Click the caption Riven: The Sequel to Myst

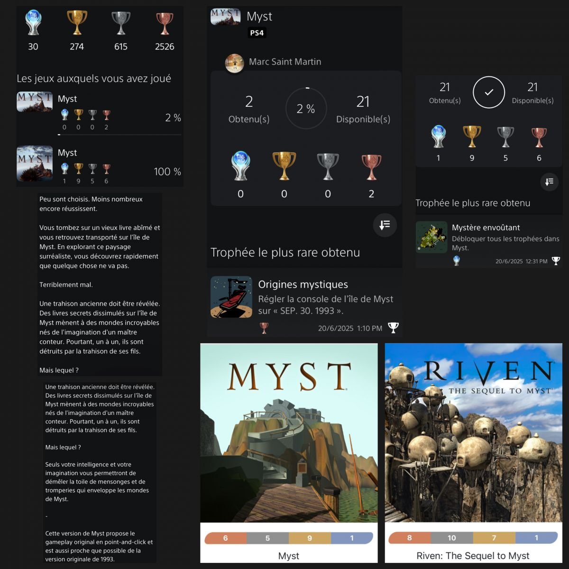[x=473, y=556]
